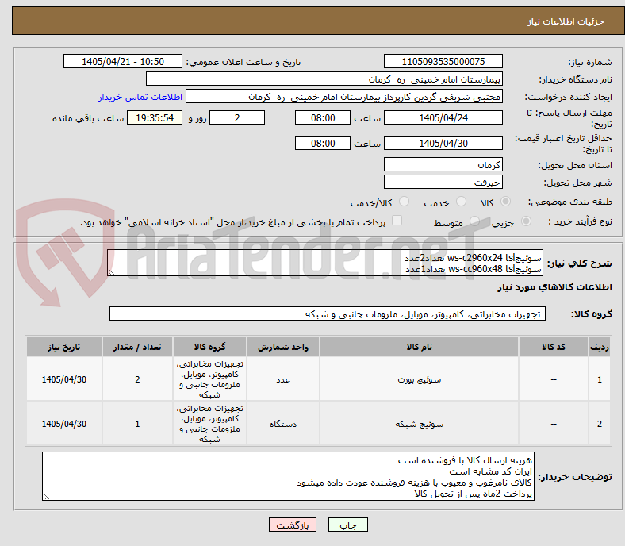Select the خدمت radio button
Image resolution: width=625 pixels, height=546 pixels.
(461, 202)
